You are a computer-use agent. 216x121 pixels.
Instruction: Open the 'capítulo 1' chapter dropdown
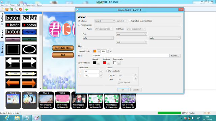click(x=122, y=21)
